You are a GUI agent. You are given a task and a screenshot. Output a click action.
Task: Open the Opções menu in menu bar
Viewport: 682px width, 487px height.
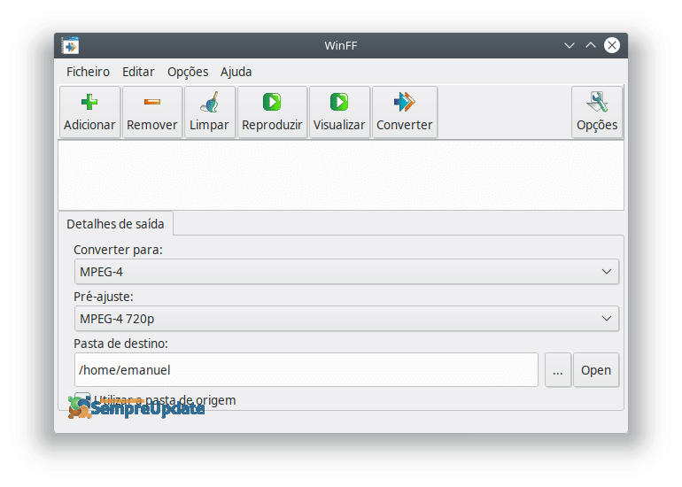[x=188, y=72]
